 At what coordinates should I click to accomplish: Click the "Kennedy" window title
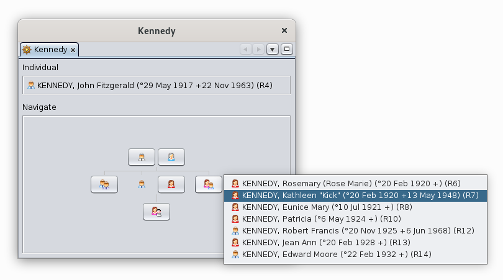click(x=156, y=31)
